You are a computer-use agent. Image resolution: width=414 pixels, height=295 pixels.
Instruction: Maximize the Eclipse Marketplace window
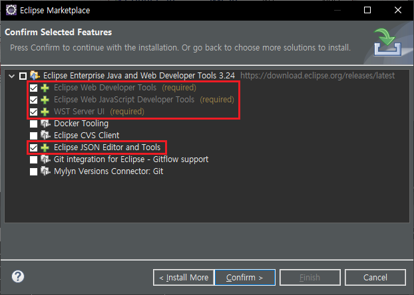[367, 10]
